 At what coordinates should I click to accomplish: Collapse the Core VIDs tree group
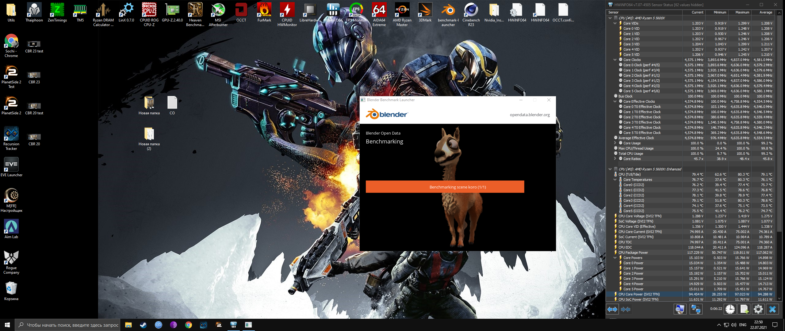point(615,23)
